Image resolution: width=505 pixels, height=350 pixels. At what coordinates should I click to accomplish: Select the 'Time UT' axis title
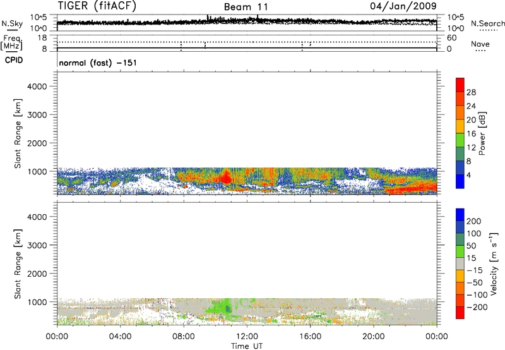pos(247,346)
